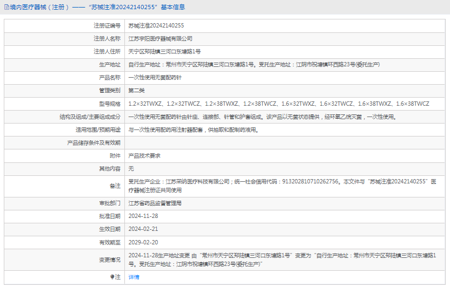Click the 其他内容 label
The image size is (450, 287).
click(x=110, y=169)
